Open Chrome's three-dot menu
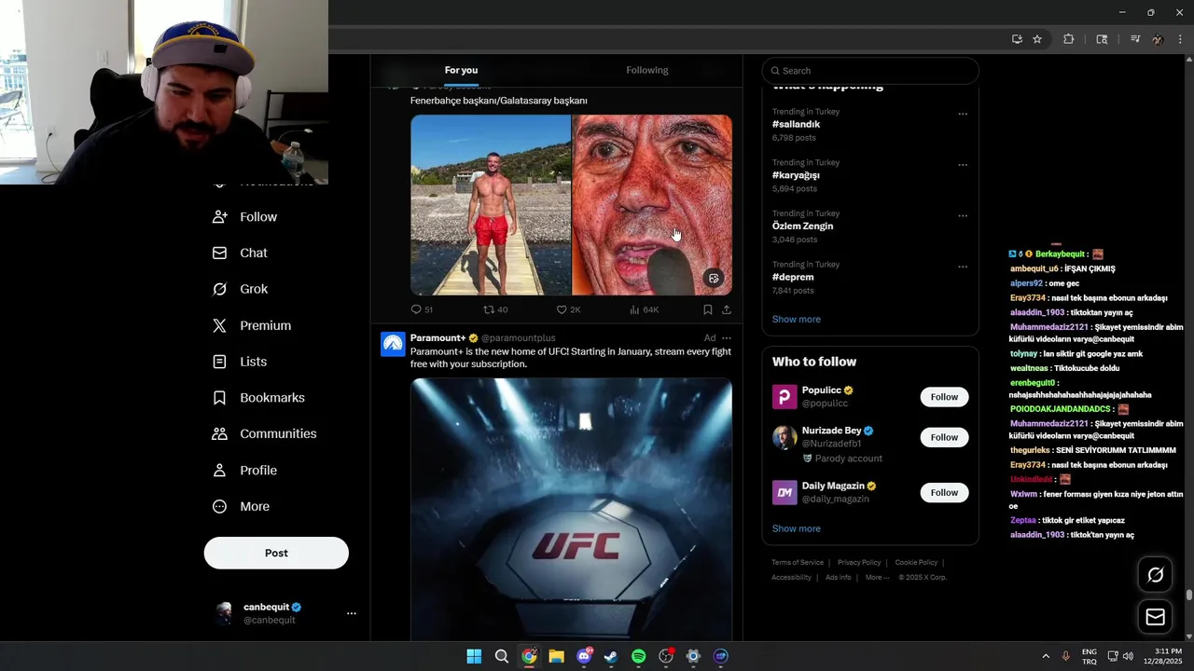Screen dimensions: 1194x671 point(1181,39)
